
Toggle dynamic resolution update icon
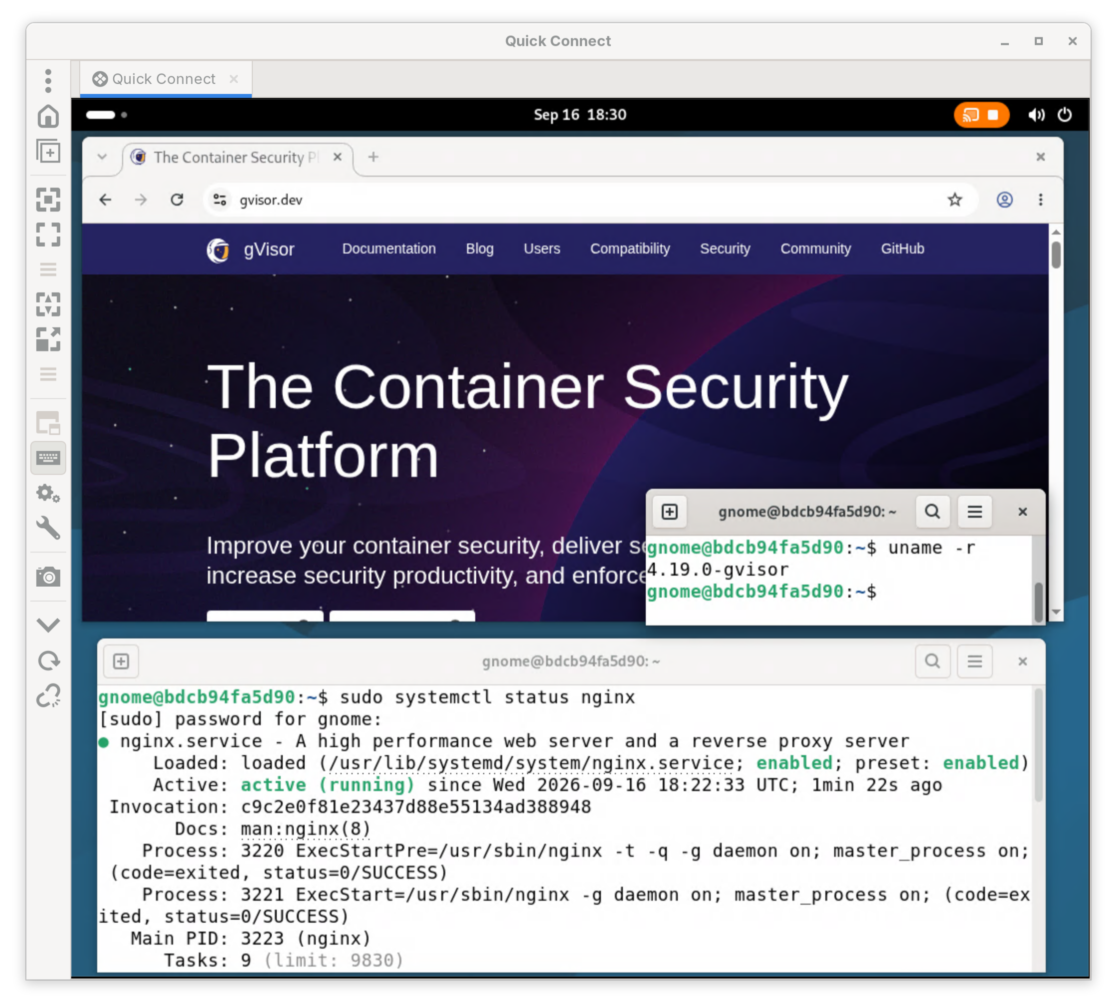tap(48, 305)
